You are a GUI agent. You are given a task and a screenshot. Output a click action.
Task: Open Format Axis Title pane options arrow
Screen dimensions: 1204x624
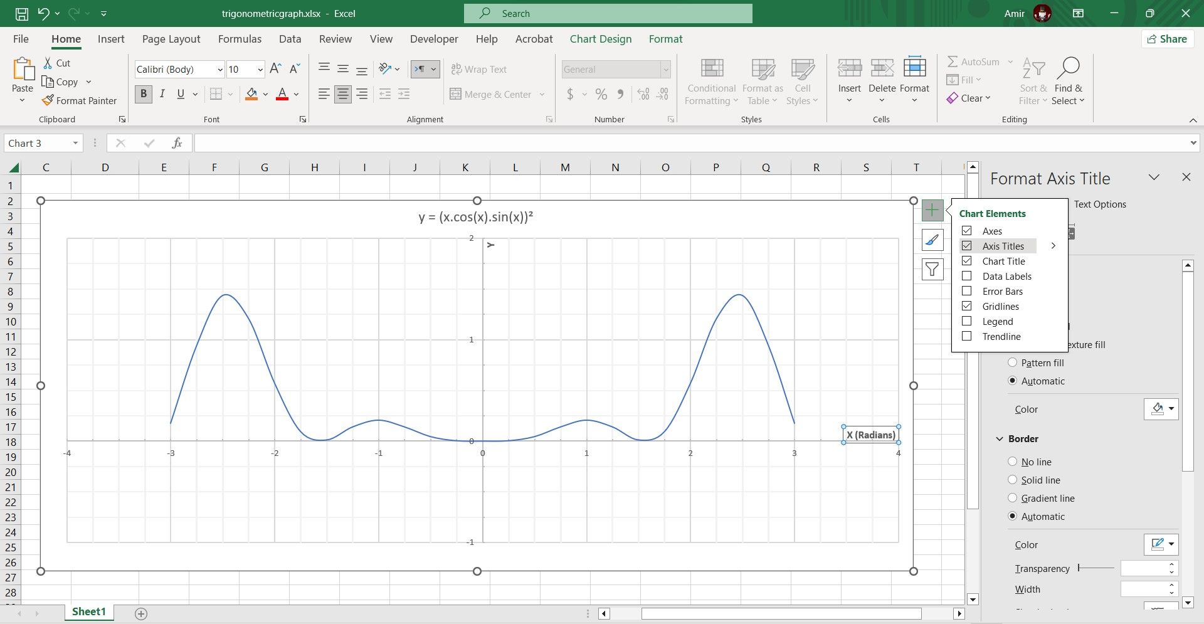tap(1154, 177)
